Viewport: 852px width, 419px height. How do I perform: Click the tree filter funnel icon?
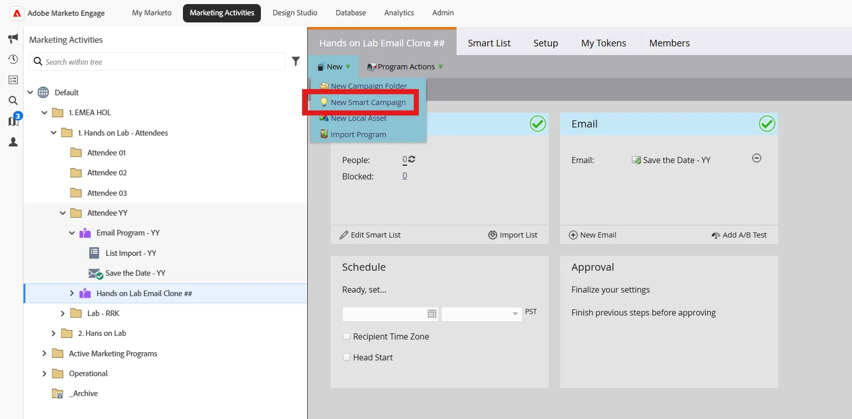(x=296, y=61)
